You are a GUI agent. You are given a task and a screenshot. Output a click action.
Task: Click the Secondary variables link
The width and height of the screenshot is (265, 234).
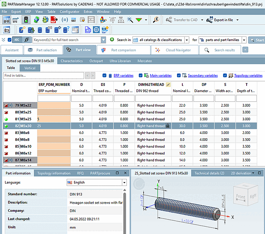[x=203, y=75]
